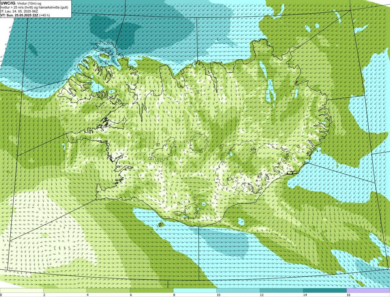Image resolution: width=390 pixels, height=297 pixels.
Task: Click the '16' tick label on color scale
Action: tap(348, 295)
